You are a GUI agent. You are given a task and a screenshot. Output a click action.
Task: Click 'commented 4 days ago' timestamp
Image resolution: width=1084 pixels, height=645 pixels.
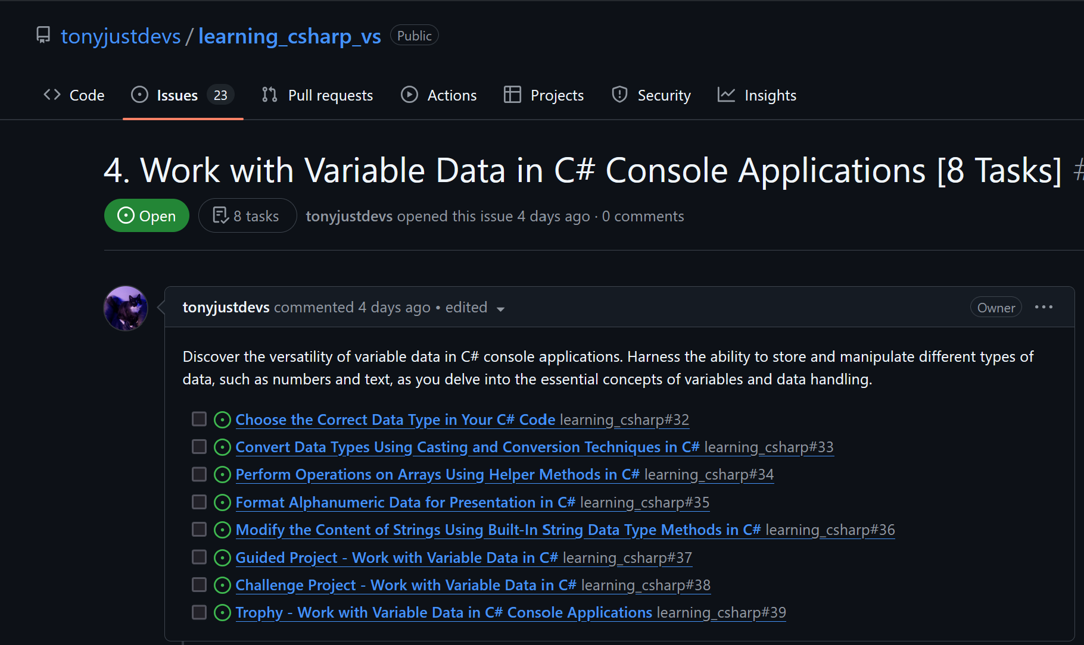352,307
